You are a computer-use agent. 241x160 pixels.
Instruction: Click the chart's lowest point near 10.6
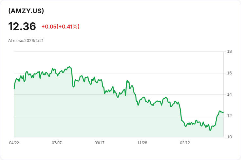coord(210,130)
